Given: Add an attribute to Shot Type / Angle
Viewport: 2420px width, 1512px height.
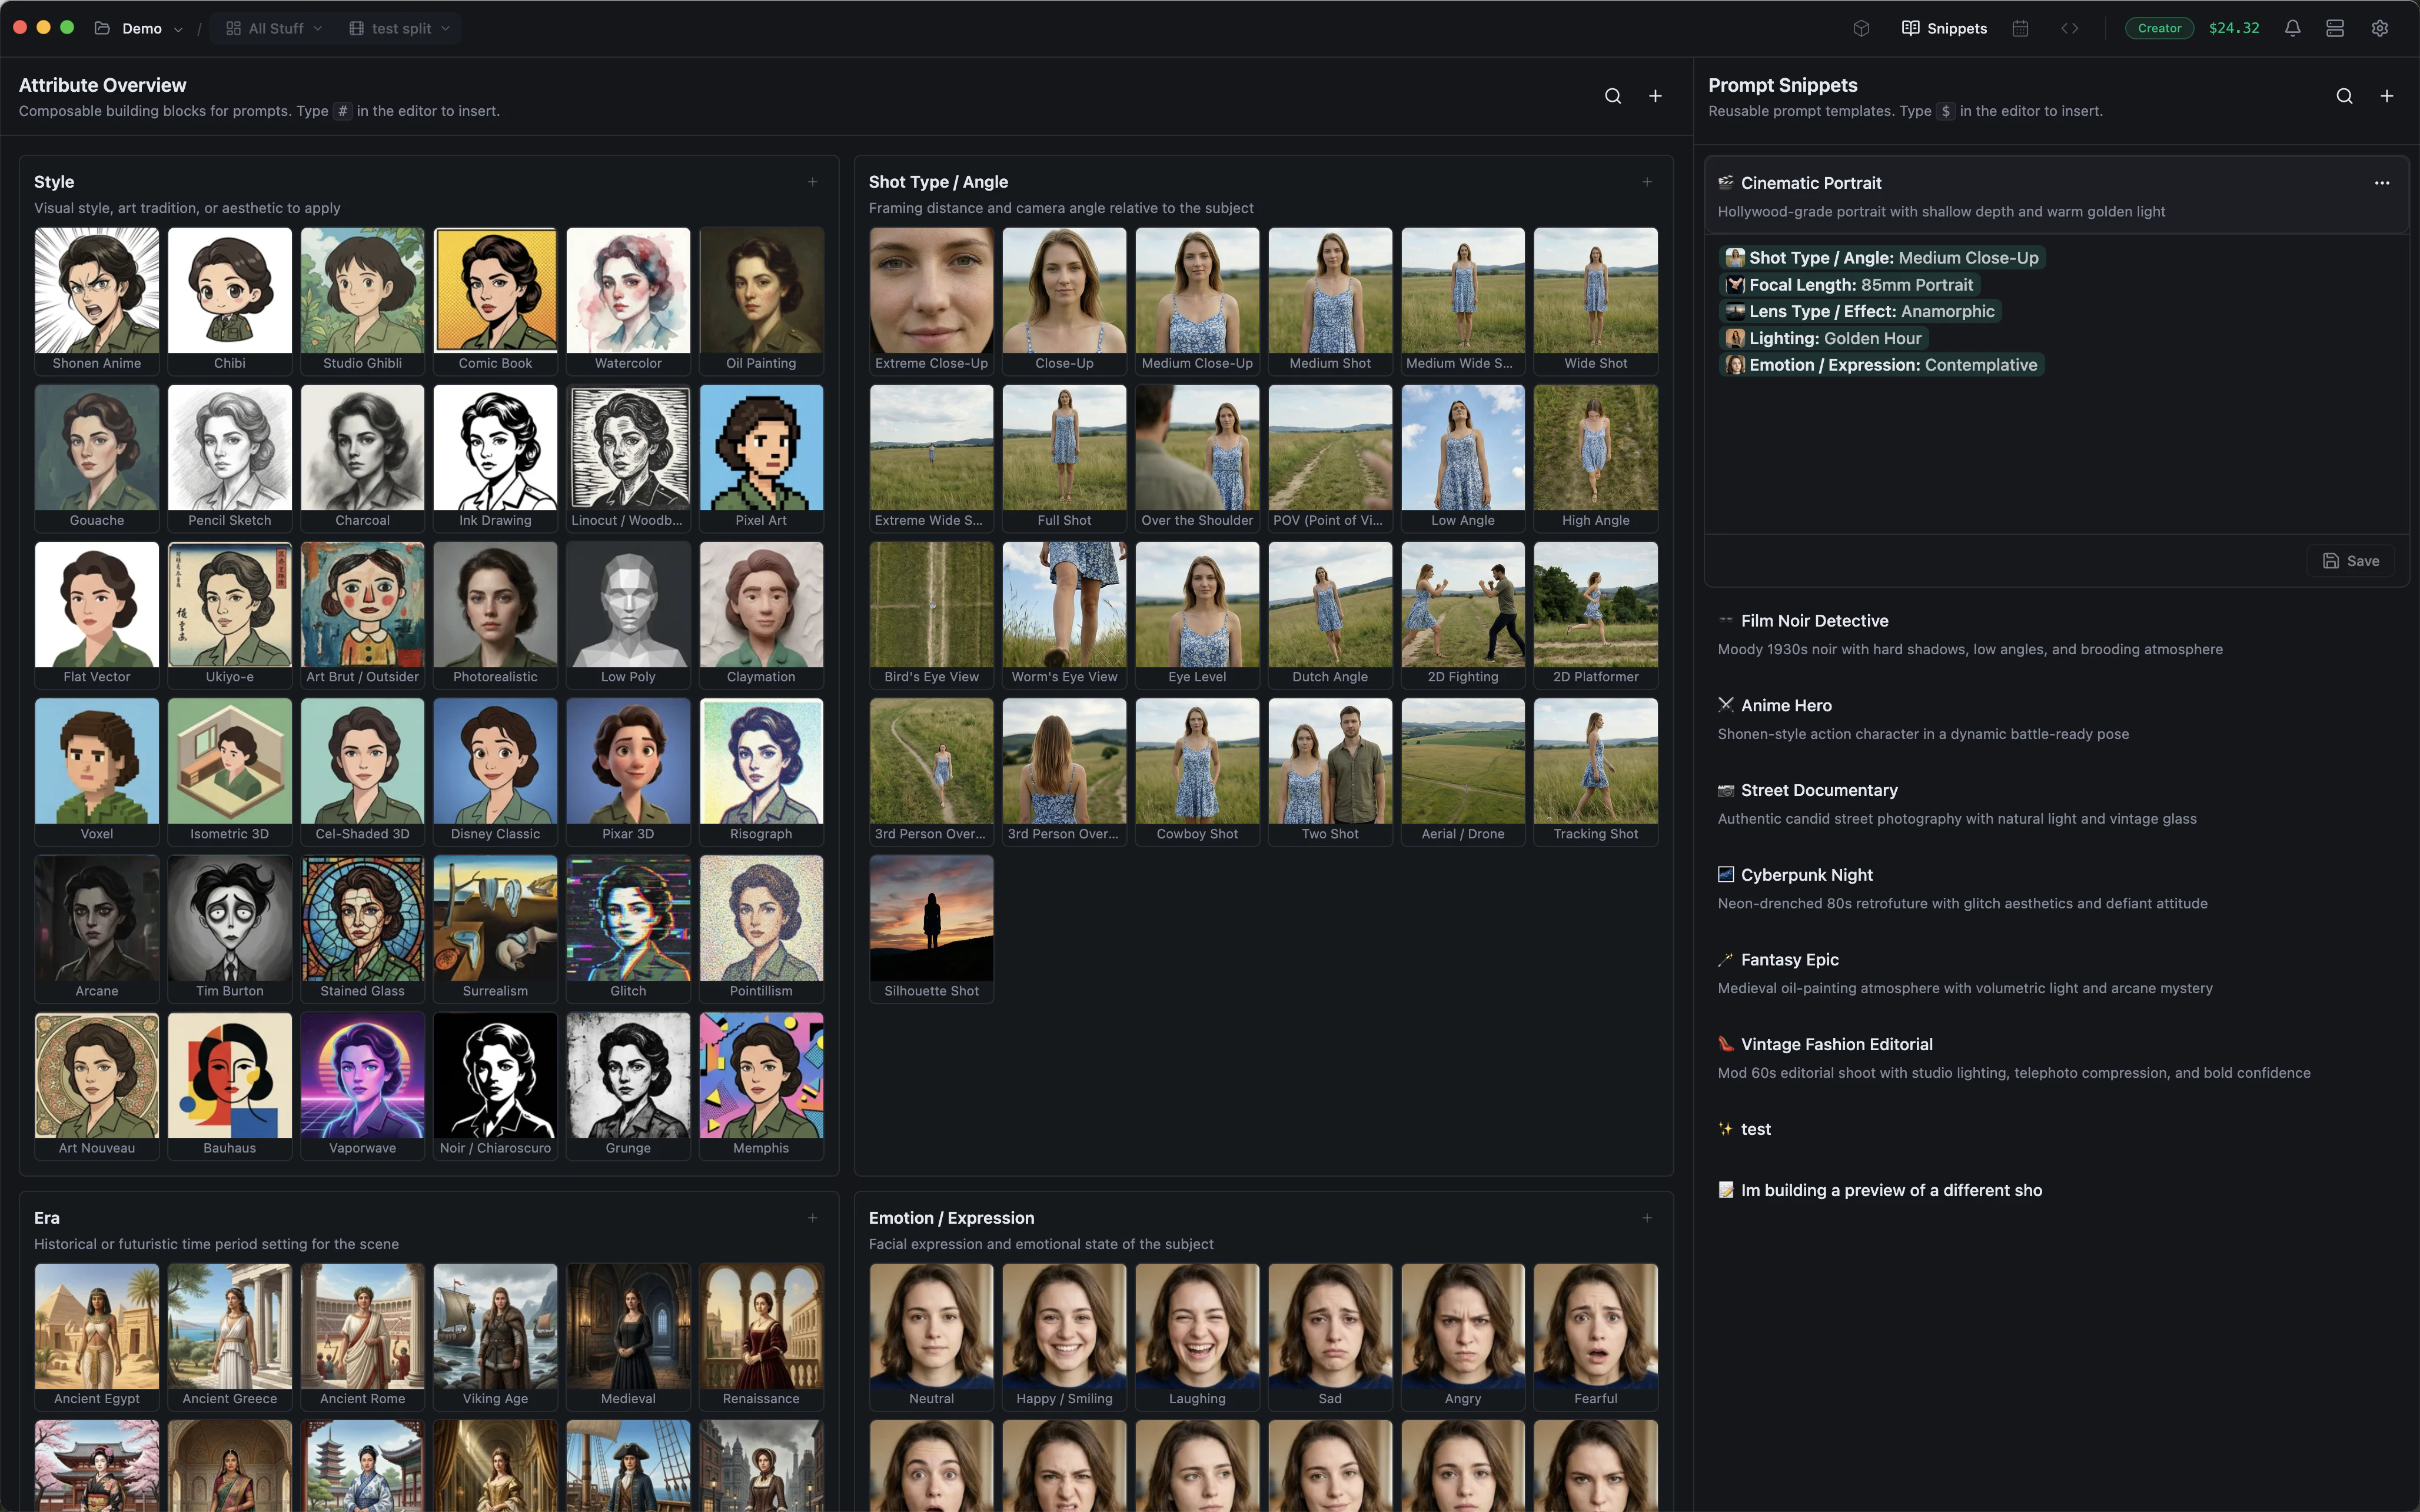Looking at the screenshot, I should click(1646, 181).
